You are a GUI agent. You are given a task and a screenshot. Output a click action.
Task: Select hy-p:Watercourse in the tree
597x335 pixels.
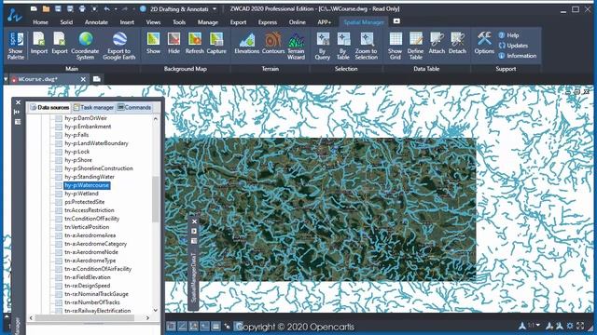click(x=87, y=185)
